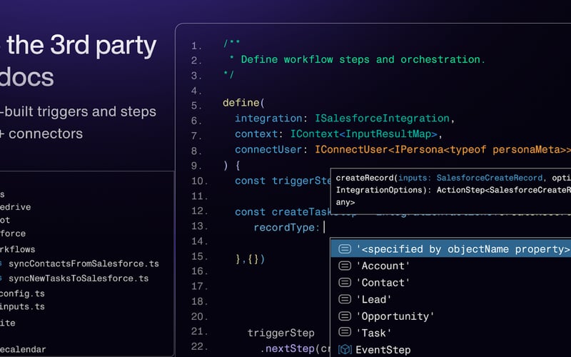Open the inputs.ts file
Viewport: 571px width, 357px height.
(22, 307)
